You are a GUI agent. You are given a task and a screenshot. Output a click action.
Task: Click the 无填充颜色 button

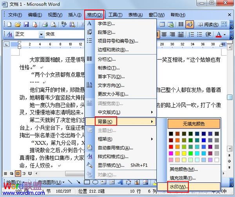point(193,124)
